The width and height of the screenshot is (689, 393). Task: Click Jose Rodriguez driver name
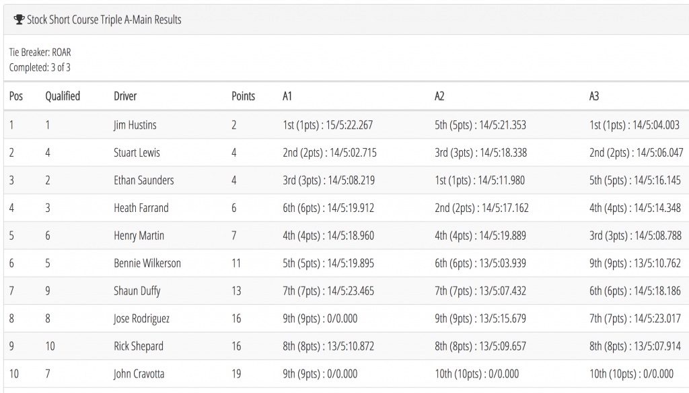(141, 319)
